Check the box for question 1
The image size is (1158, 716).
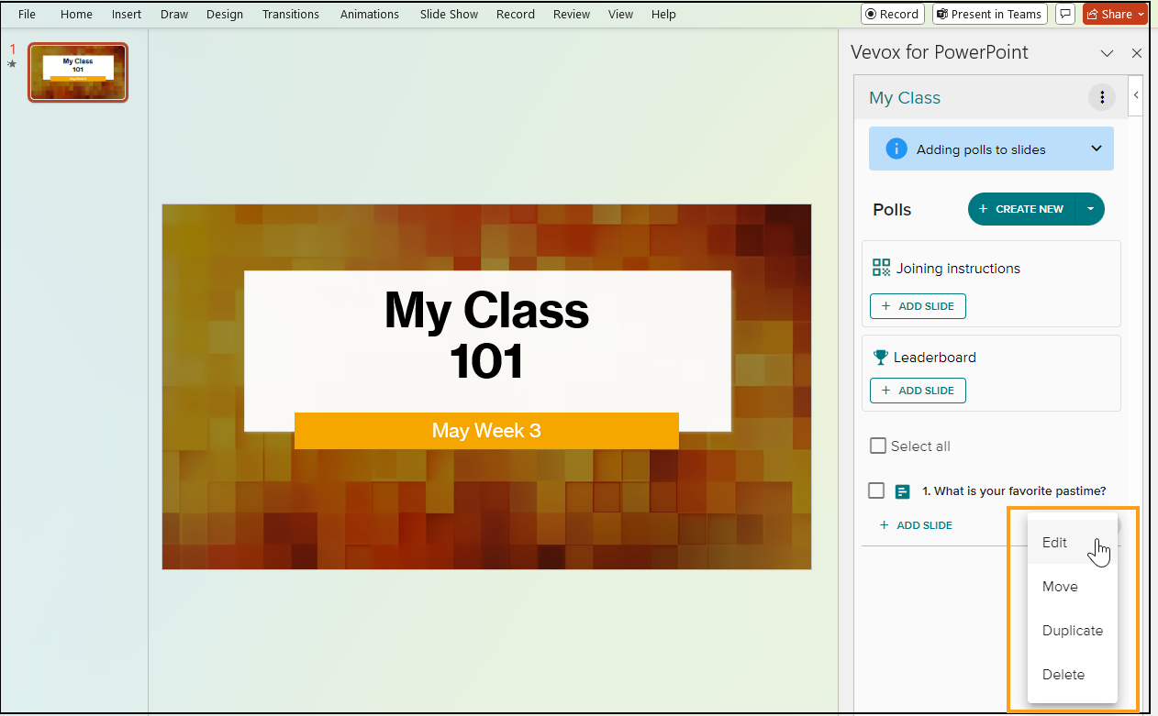pyautogui.click(x=876, y=490)
